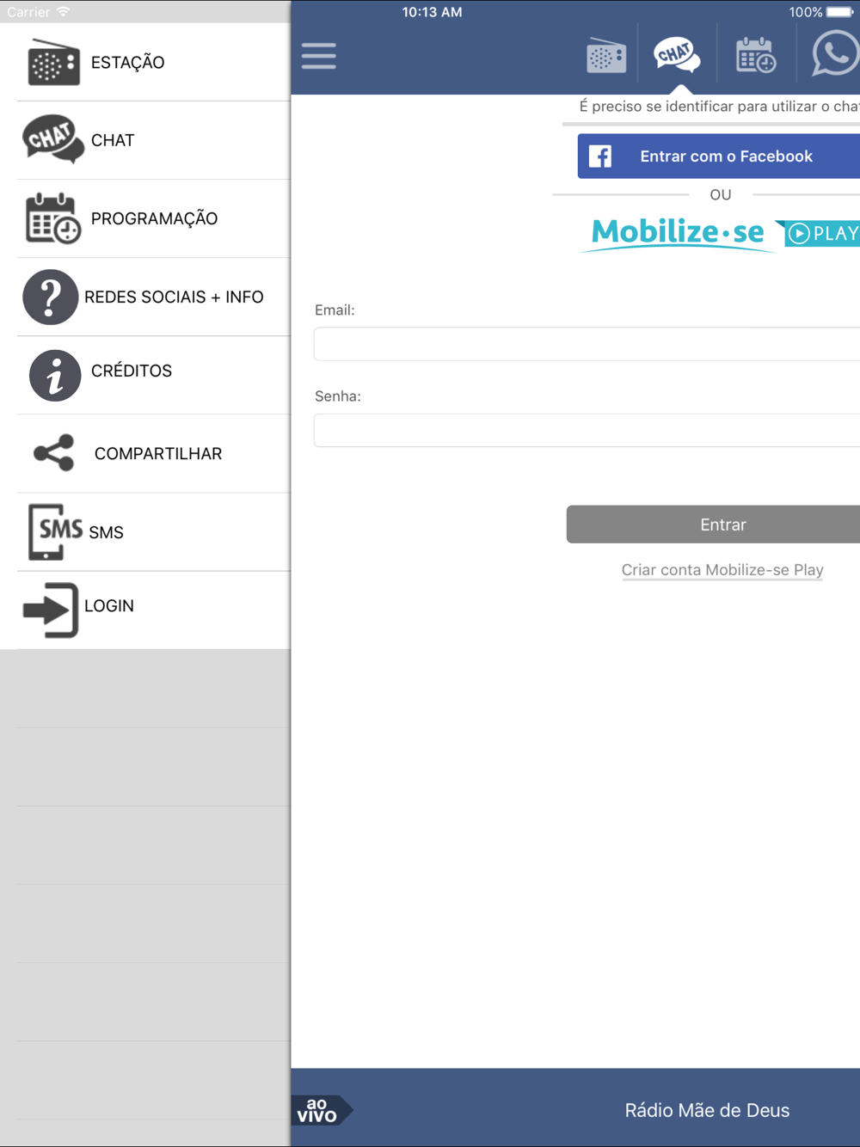Open PROGRAMAÇÃO from the side menu
The height and width of the screenshot is (1147, 860).
(153, 218)
